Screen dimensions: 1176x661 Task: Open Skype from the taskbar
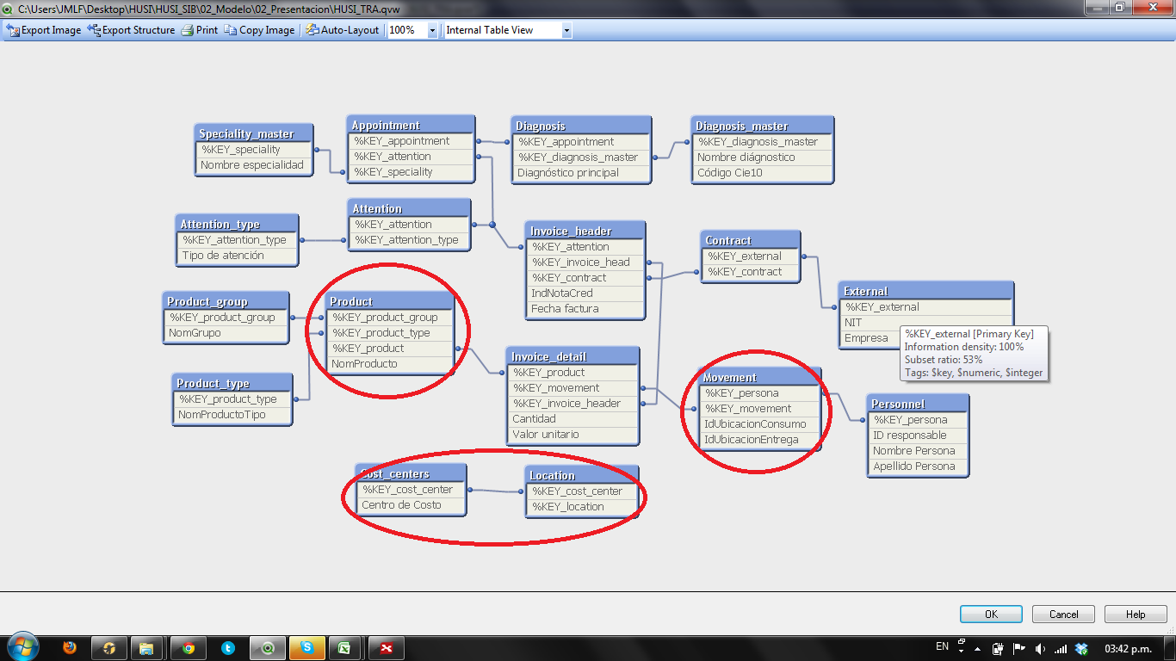307,647
